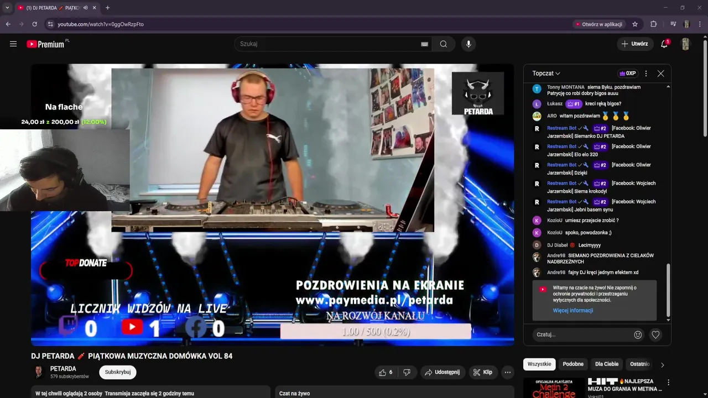Open the browser media control icon
Viewport: 708px width, 398px height.
673,24
